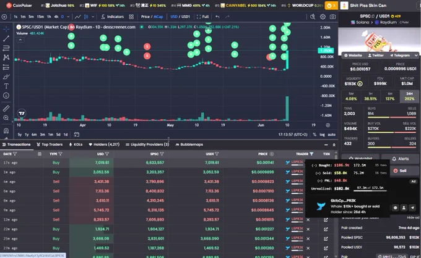421x258 pixels.
Task: Open the Date column filter
Action: point(15,154)
